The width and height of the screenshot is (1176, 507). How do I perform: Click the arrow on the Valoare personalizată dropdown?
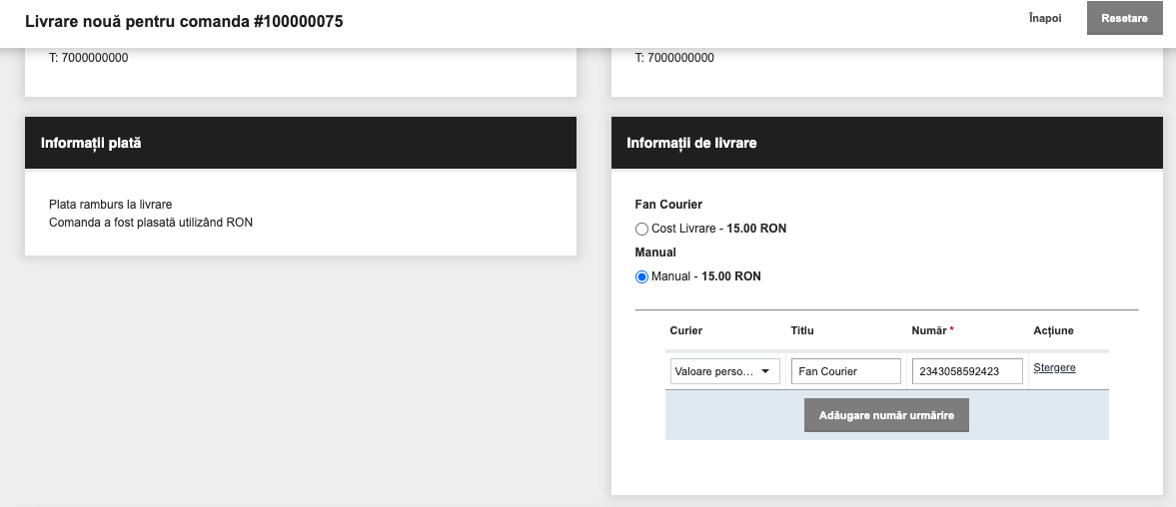[x=765, y=371]
